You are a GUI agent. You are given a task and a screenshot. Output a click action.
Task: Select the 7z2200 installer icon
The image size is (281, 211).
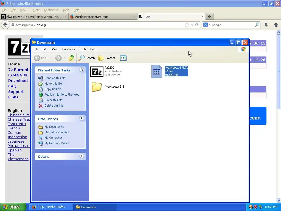click(x=97, y=71)
